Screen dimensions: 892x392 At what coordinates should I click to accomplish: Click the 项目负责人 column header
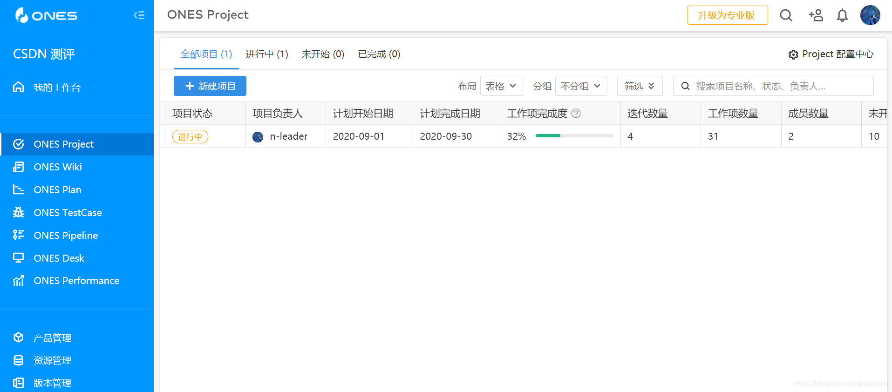click(x=286, y=114)
